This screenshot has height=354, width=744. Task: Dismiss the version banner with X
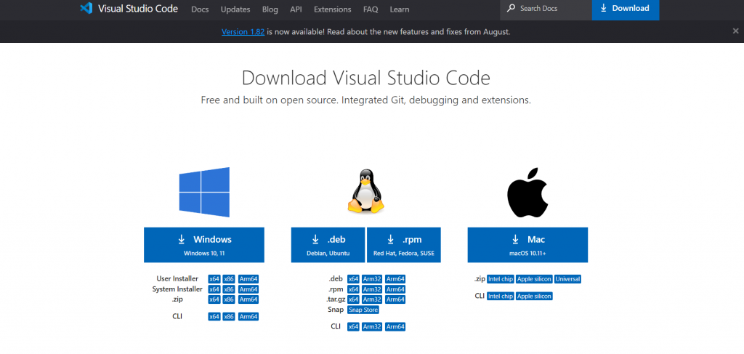point(735,31)
